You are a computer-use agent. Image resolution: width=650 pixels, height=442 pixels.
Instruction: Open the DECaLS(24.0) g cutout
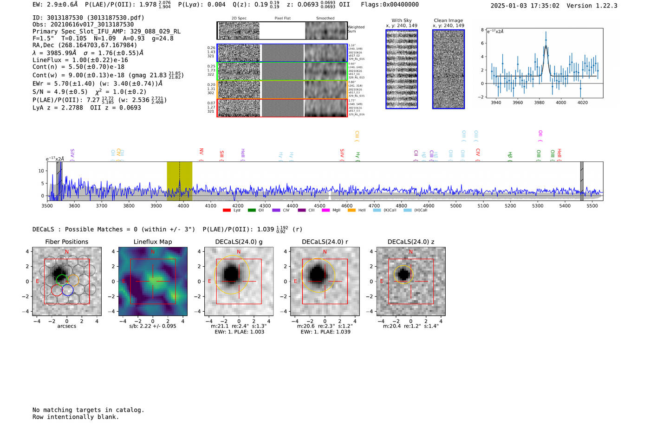[x=239, y=282]
